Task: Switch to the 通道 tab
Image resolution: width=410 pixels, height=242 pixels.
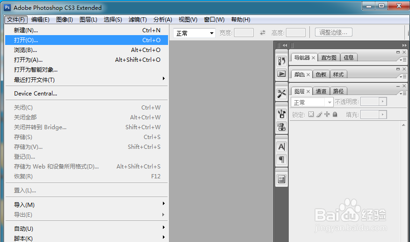Action: tap(321, 91)
